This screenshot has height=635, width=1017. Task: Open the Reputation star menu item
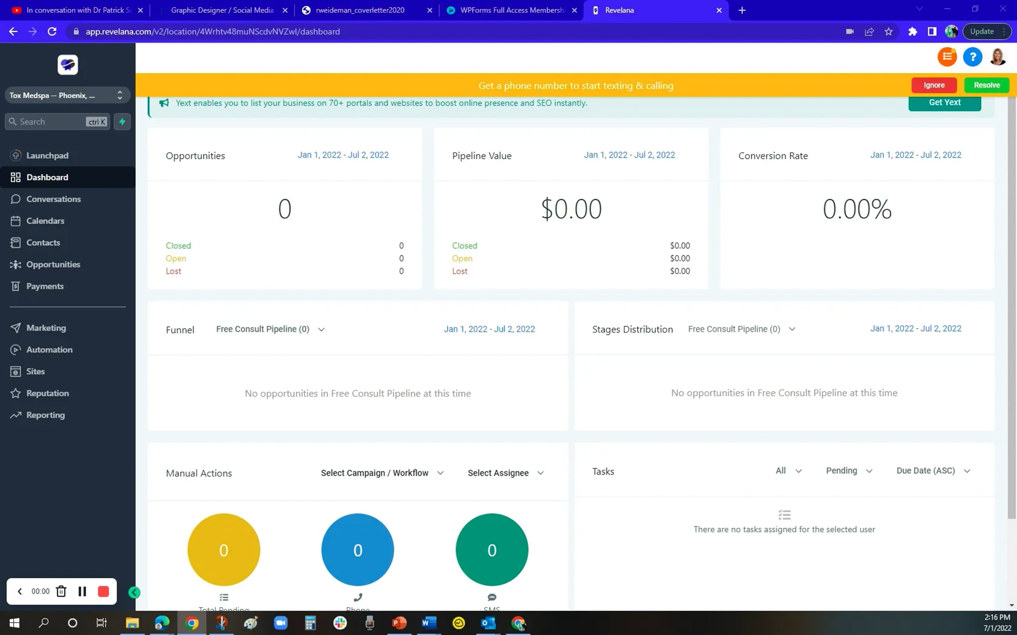(47, 393)
